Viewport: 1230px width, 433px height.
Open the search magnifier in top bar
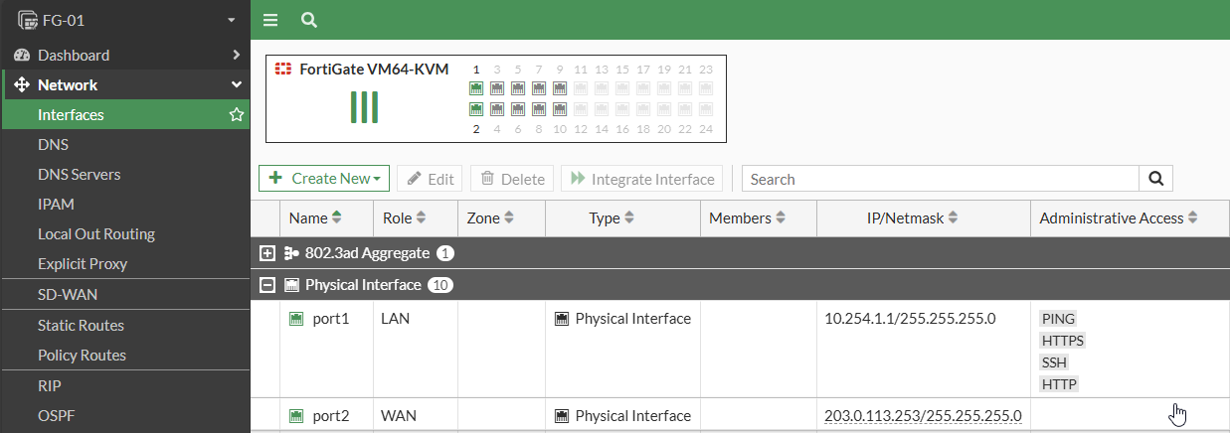pyautogui.click(x=308, y=20)
